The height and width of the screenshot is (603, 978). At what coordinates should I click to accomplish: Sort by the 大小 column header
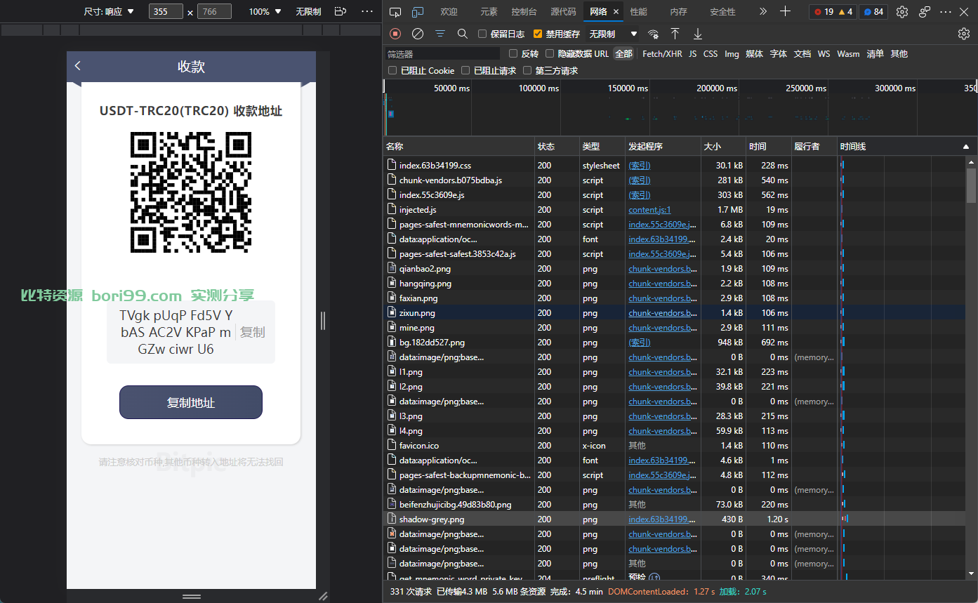(x=723, y=147)
